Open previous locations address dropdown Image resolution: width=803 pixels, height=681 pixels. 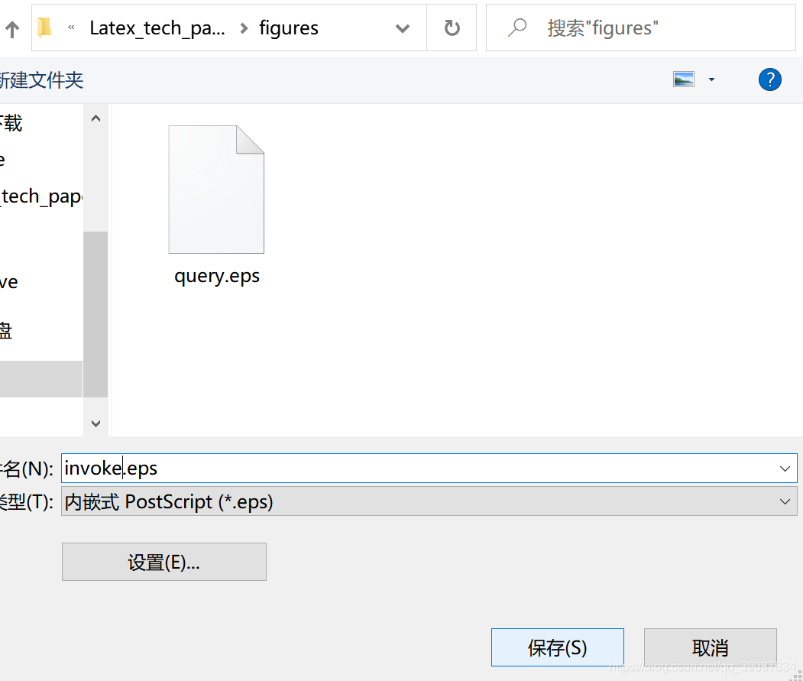tap(403, 28)
